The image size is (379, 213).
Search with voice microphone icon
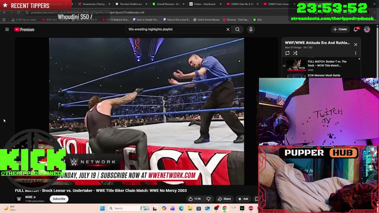tap(251, 29)
